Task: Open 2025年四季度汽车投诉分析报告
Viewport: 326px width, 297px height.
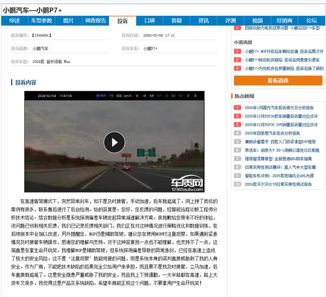Action: click(x=272, y=133)
